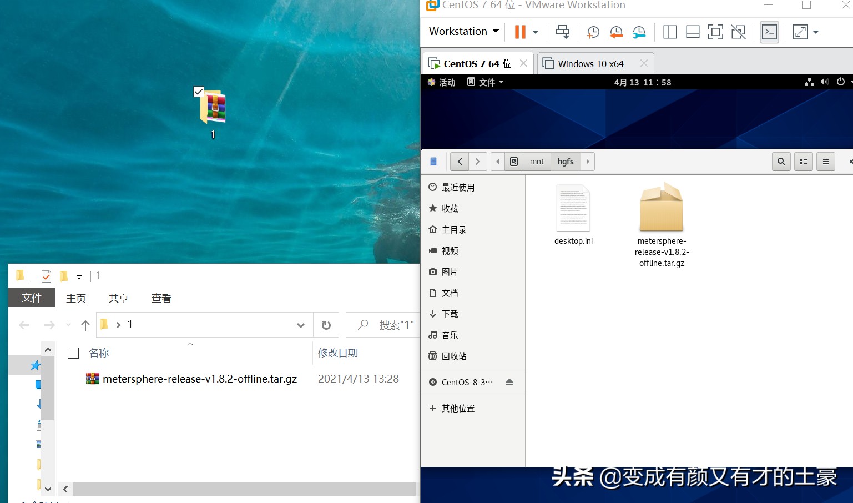Viewport: 853px width, 503px height.
Task: Select desktop folder icon named 1
Action: click(x=213, y=114)
